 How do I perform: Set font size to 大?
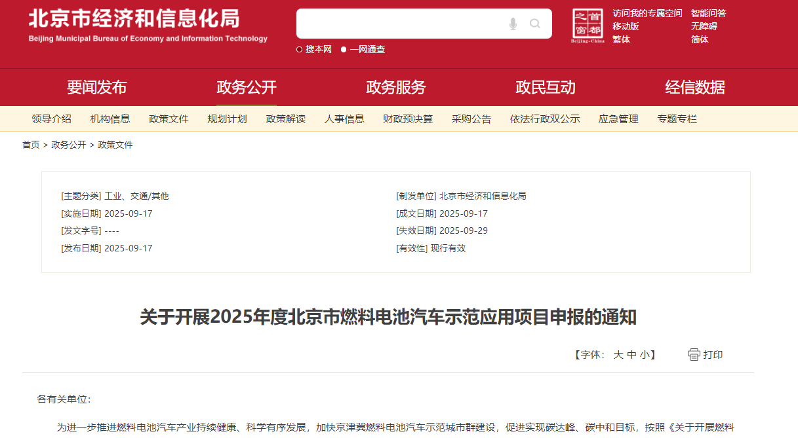(x=618, y=355)
